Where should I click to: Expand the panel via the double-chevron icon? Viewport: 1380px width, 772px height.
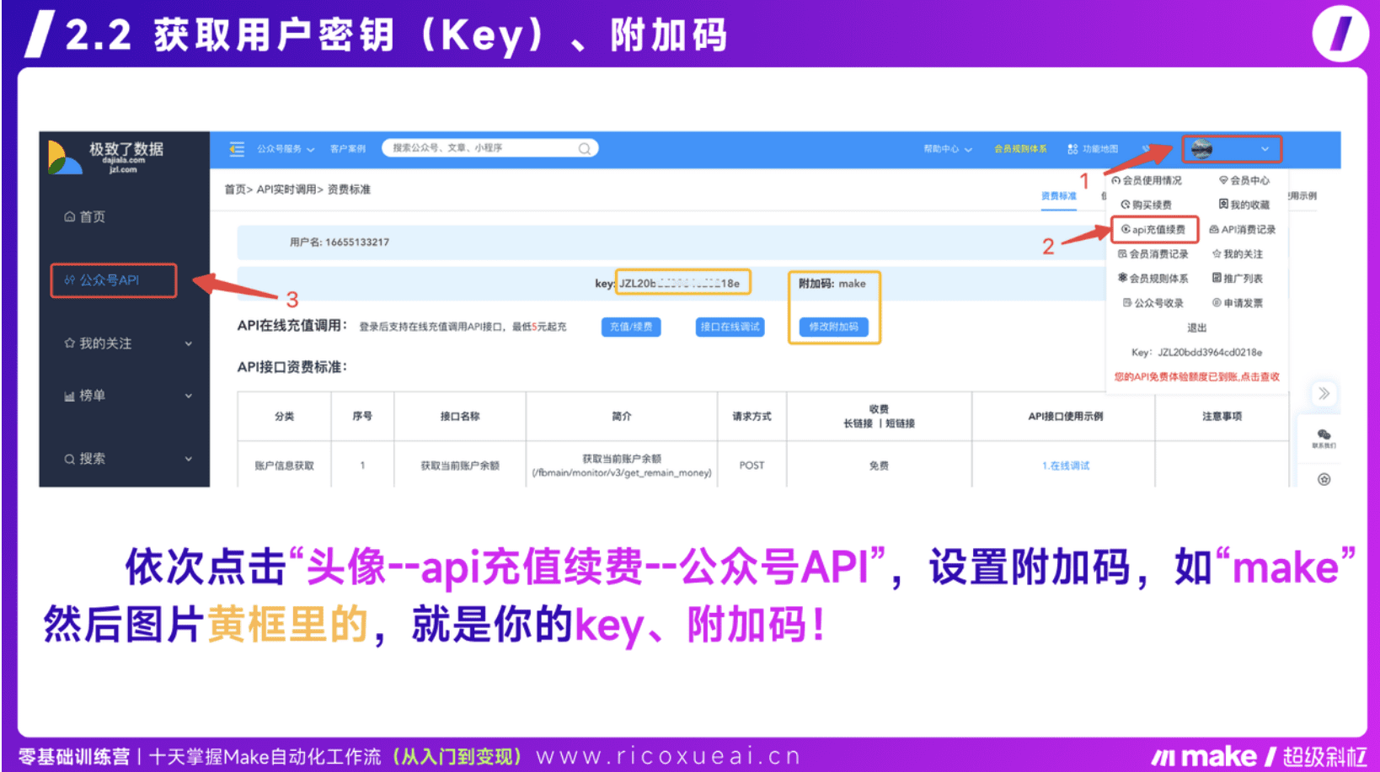[1324, 393]
